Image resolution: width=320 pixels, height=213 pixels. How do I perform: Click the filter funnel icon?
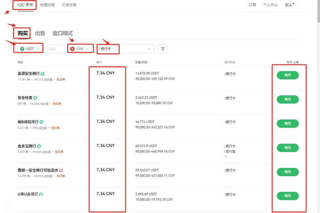[x=163, y=49]
